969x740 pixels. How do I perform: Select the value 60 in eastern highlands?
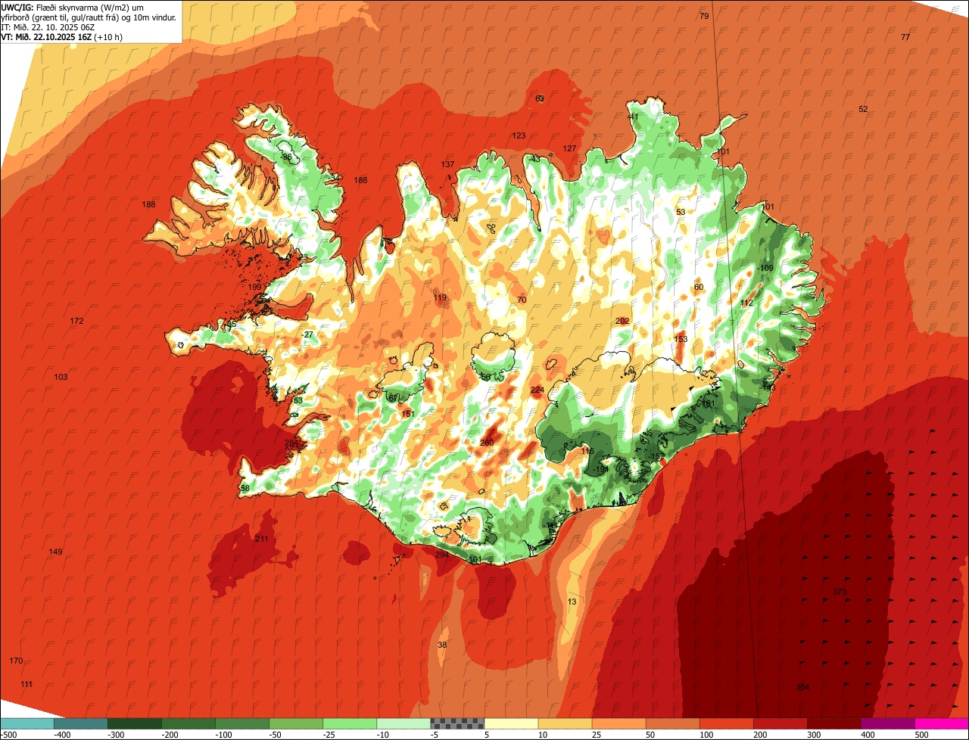pyautogui.click(x=698, y=287)
